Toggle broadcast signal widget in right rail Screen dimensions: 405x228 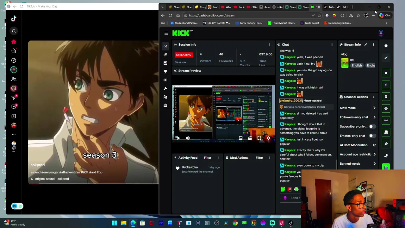click(x=386, y=120)
